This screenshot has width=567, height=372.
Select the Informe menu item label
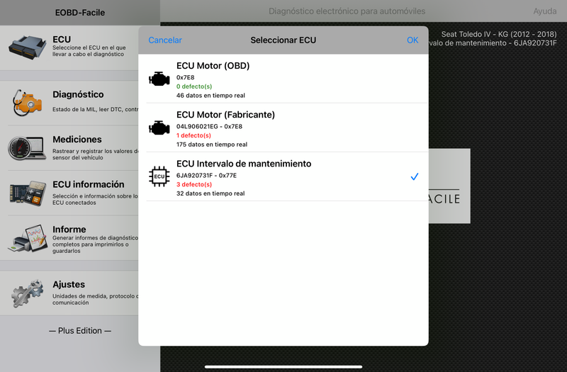pos(69,230)
